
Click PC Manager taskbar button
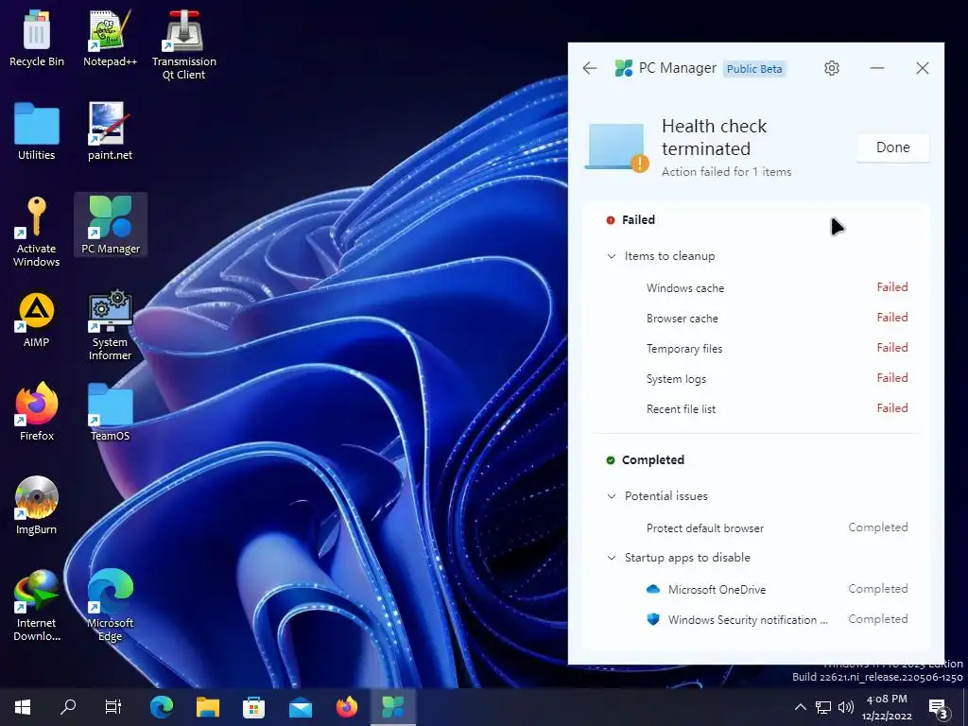(x=392, y=706)
